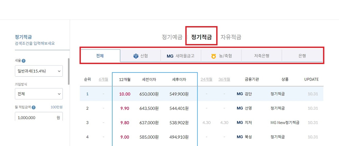This screenshot has width=339, height=146.
Task: Click the 9.00 interest rate value
Action: point(125,137)
